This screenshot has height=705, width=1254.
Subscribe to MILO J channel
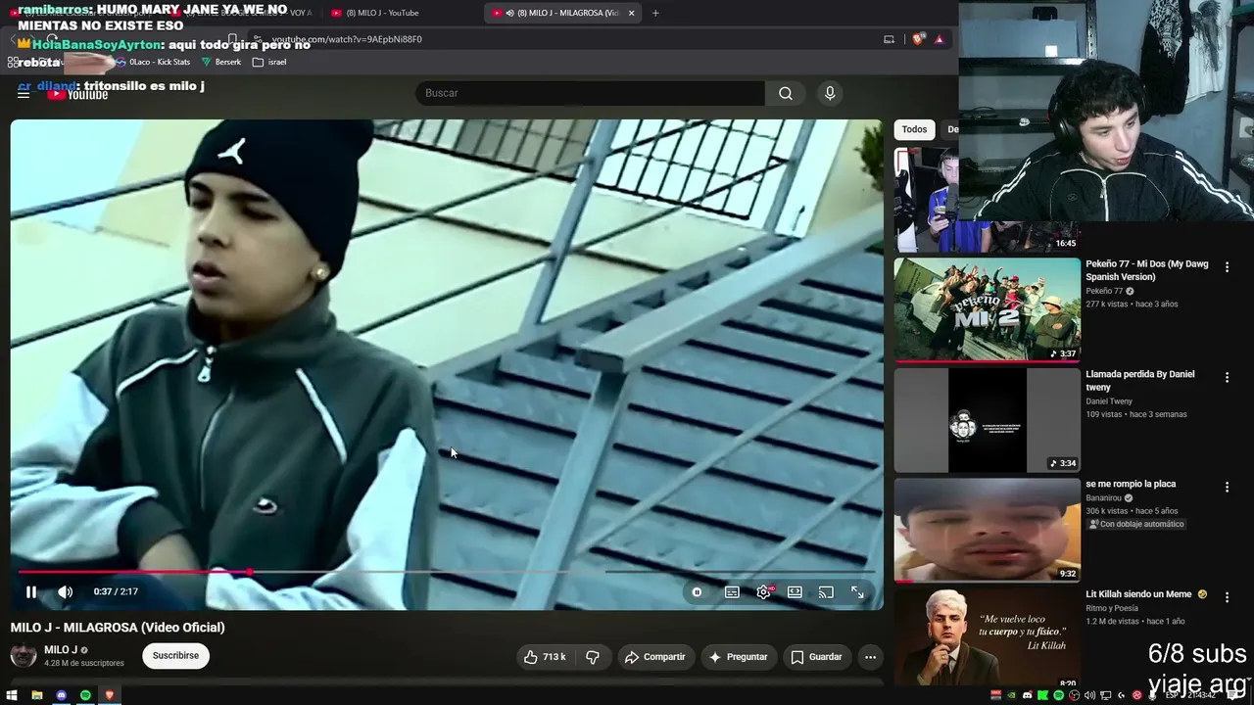[x=175, y=656]
